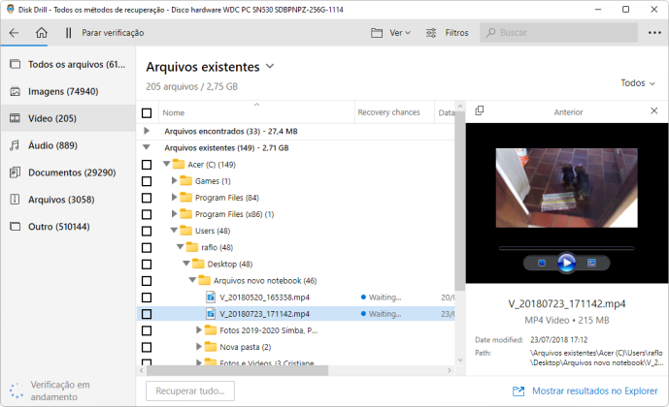The image size is (669, 407).
Task: Stop the video preview playback
Action: coord(542,264)
